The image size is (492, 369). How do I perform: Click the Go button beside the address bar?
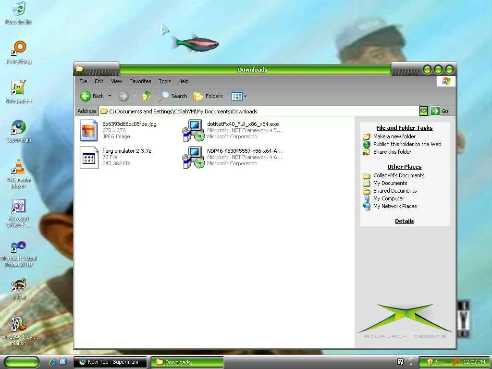(x=440, y=111)
